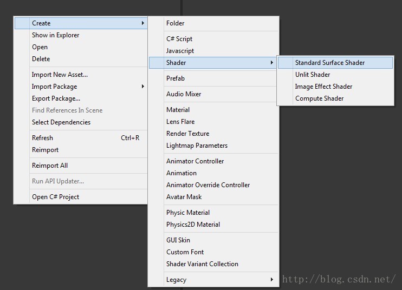
Task: Click Show in Explorer
Action: [81, 35]
